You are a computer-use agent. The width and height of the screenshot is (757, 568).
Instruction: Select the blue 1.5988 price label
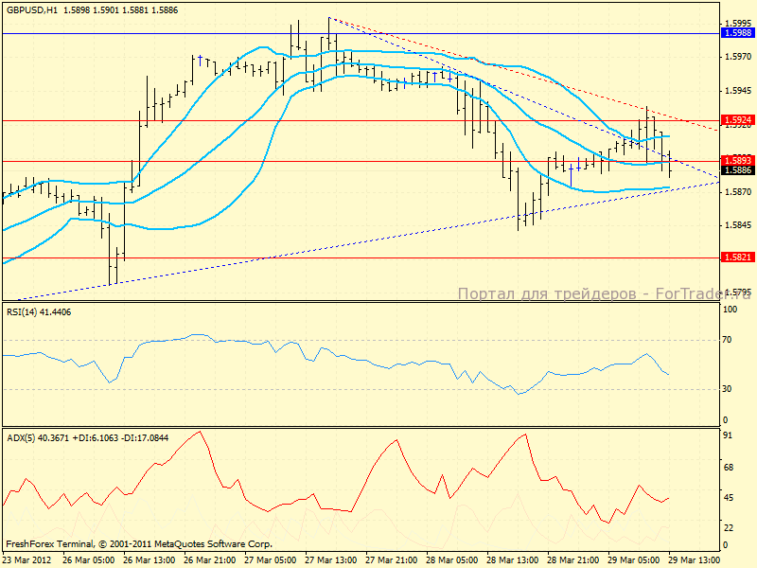pos(737,33)
